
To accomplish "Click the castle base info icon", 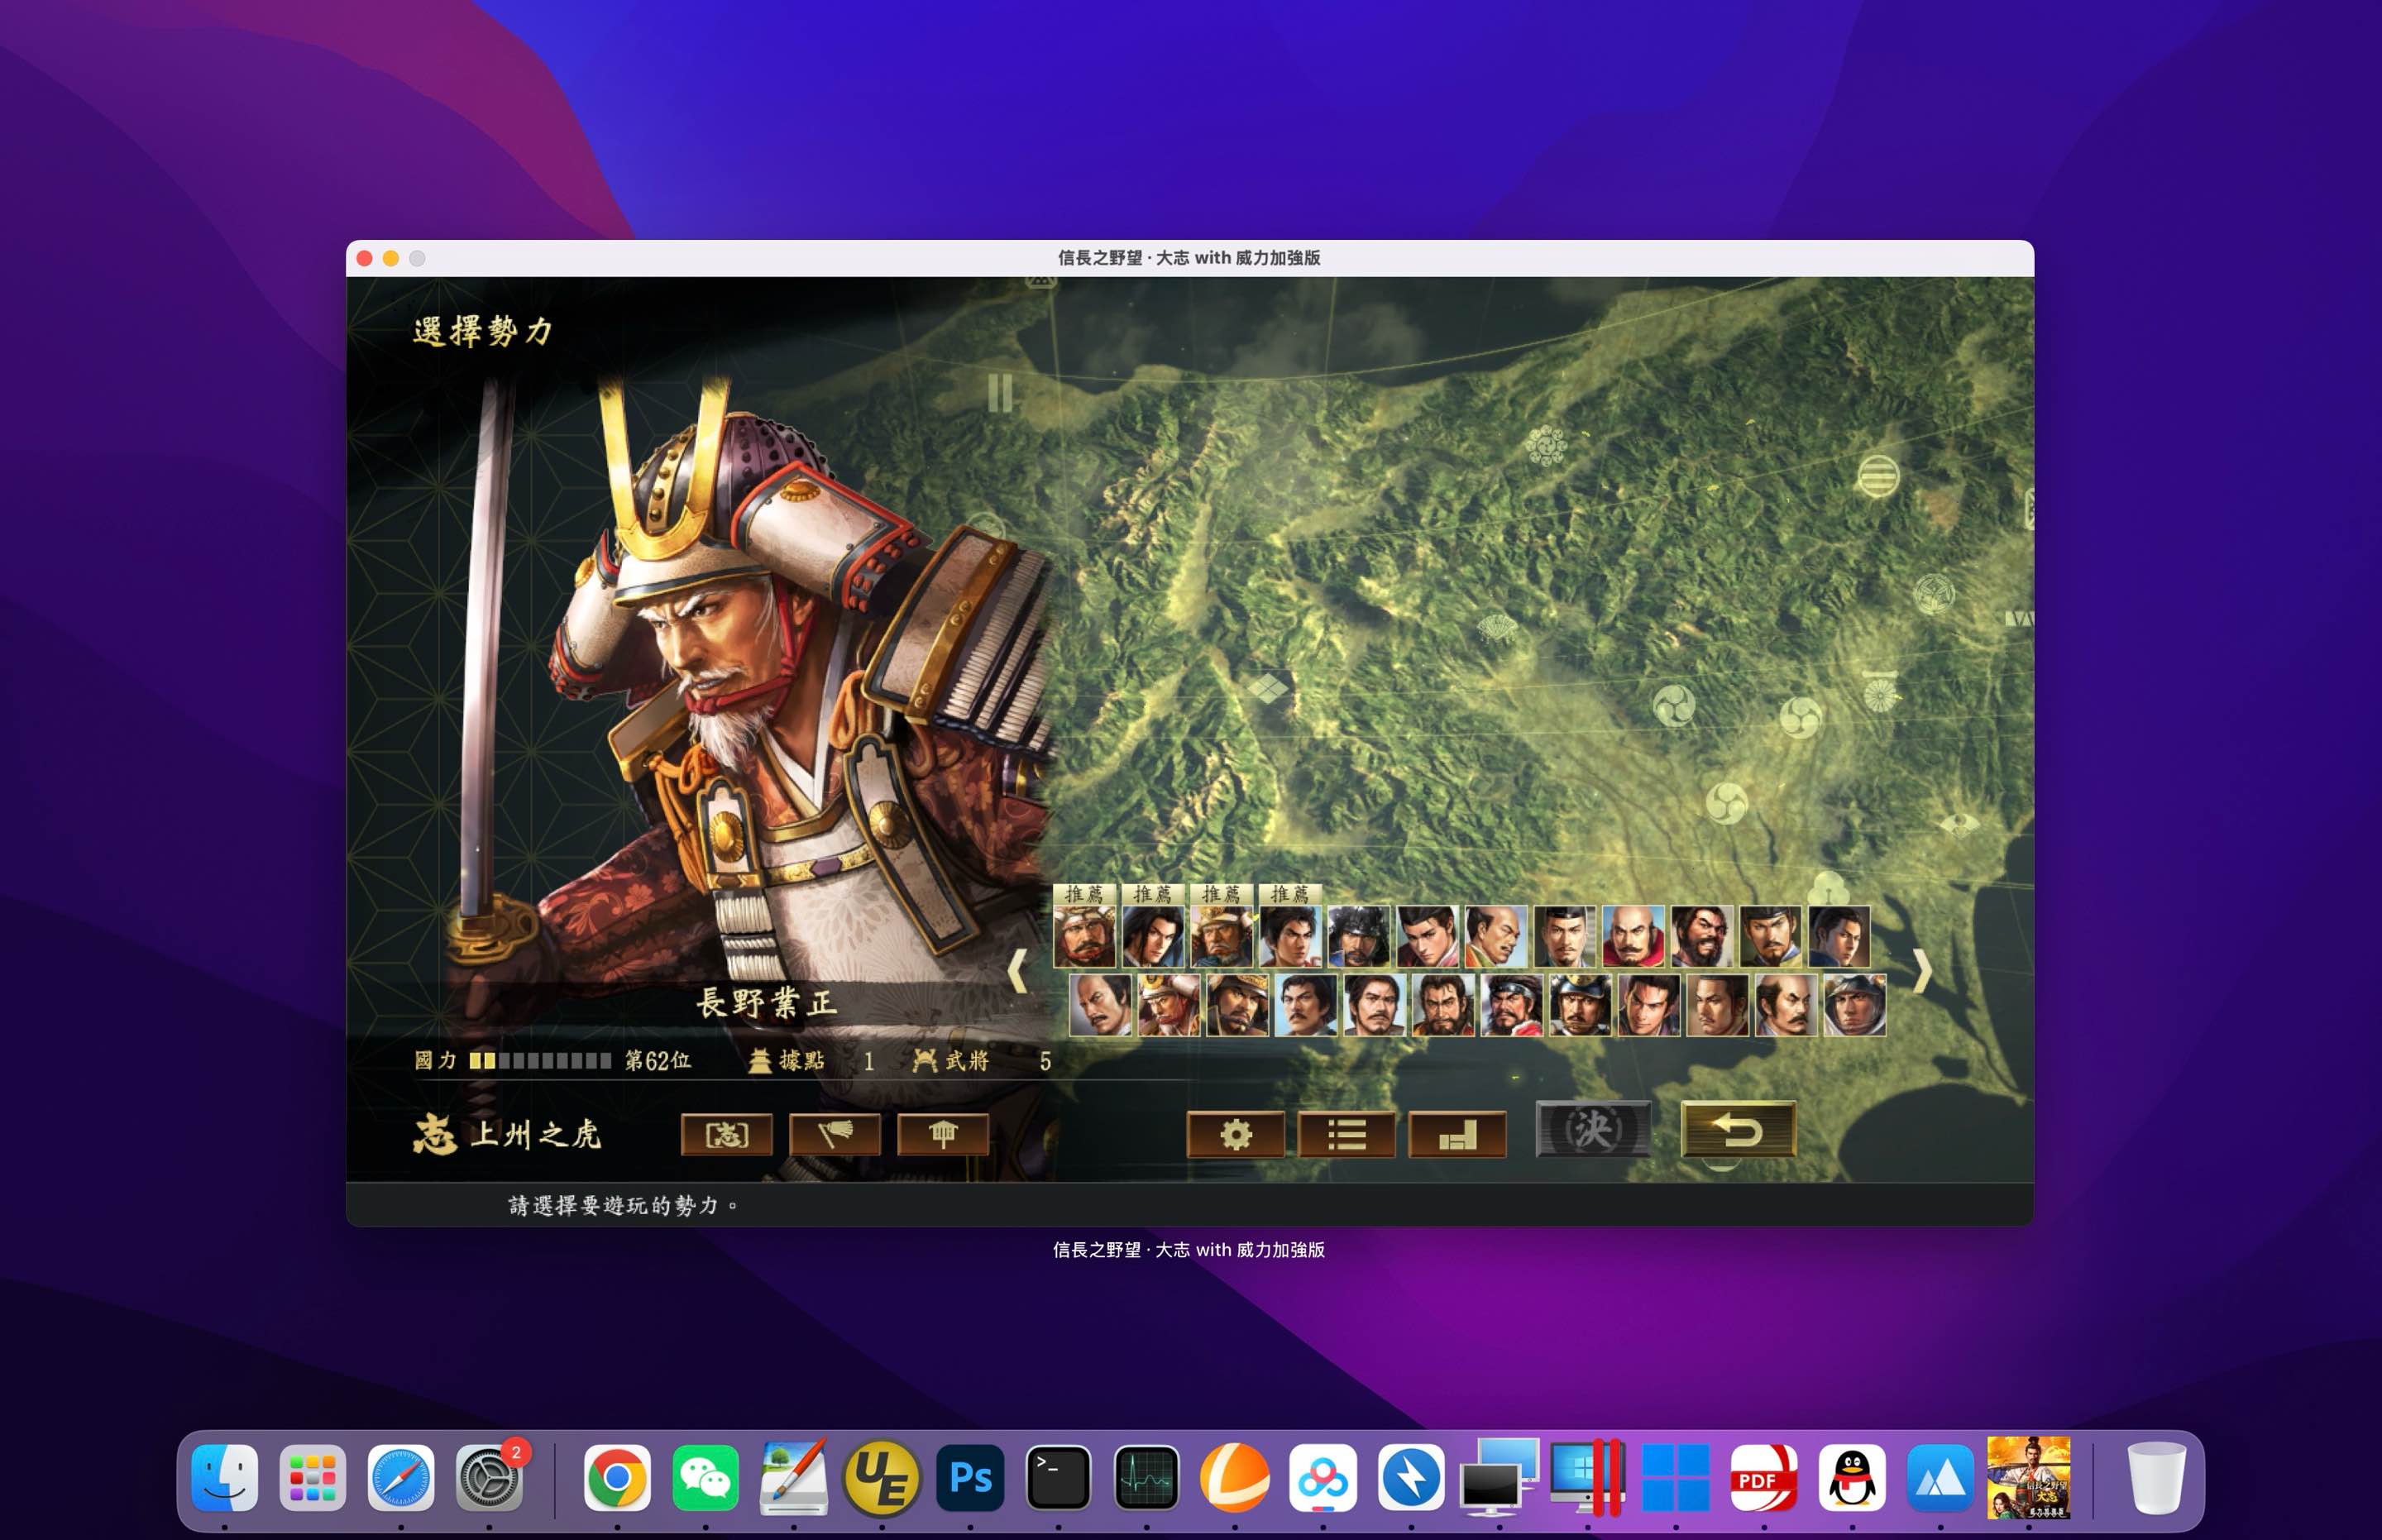I will 943,1135.
